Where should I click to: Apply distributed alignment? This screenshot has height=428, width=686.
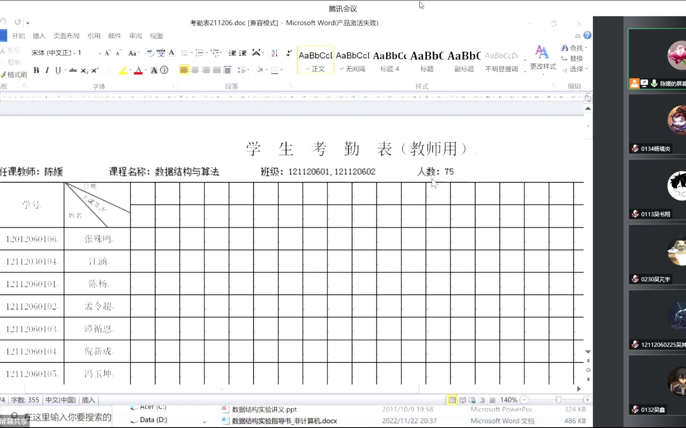coord(227,70)
